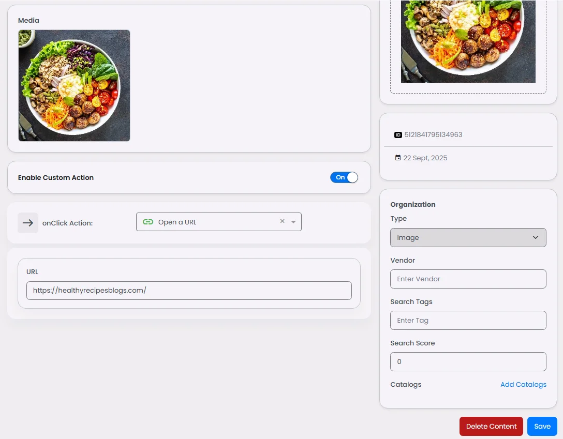Click the Enter Vendor field
Image resolution: width=563 pixels, height=439 pixels.
(x=468, y=279)
